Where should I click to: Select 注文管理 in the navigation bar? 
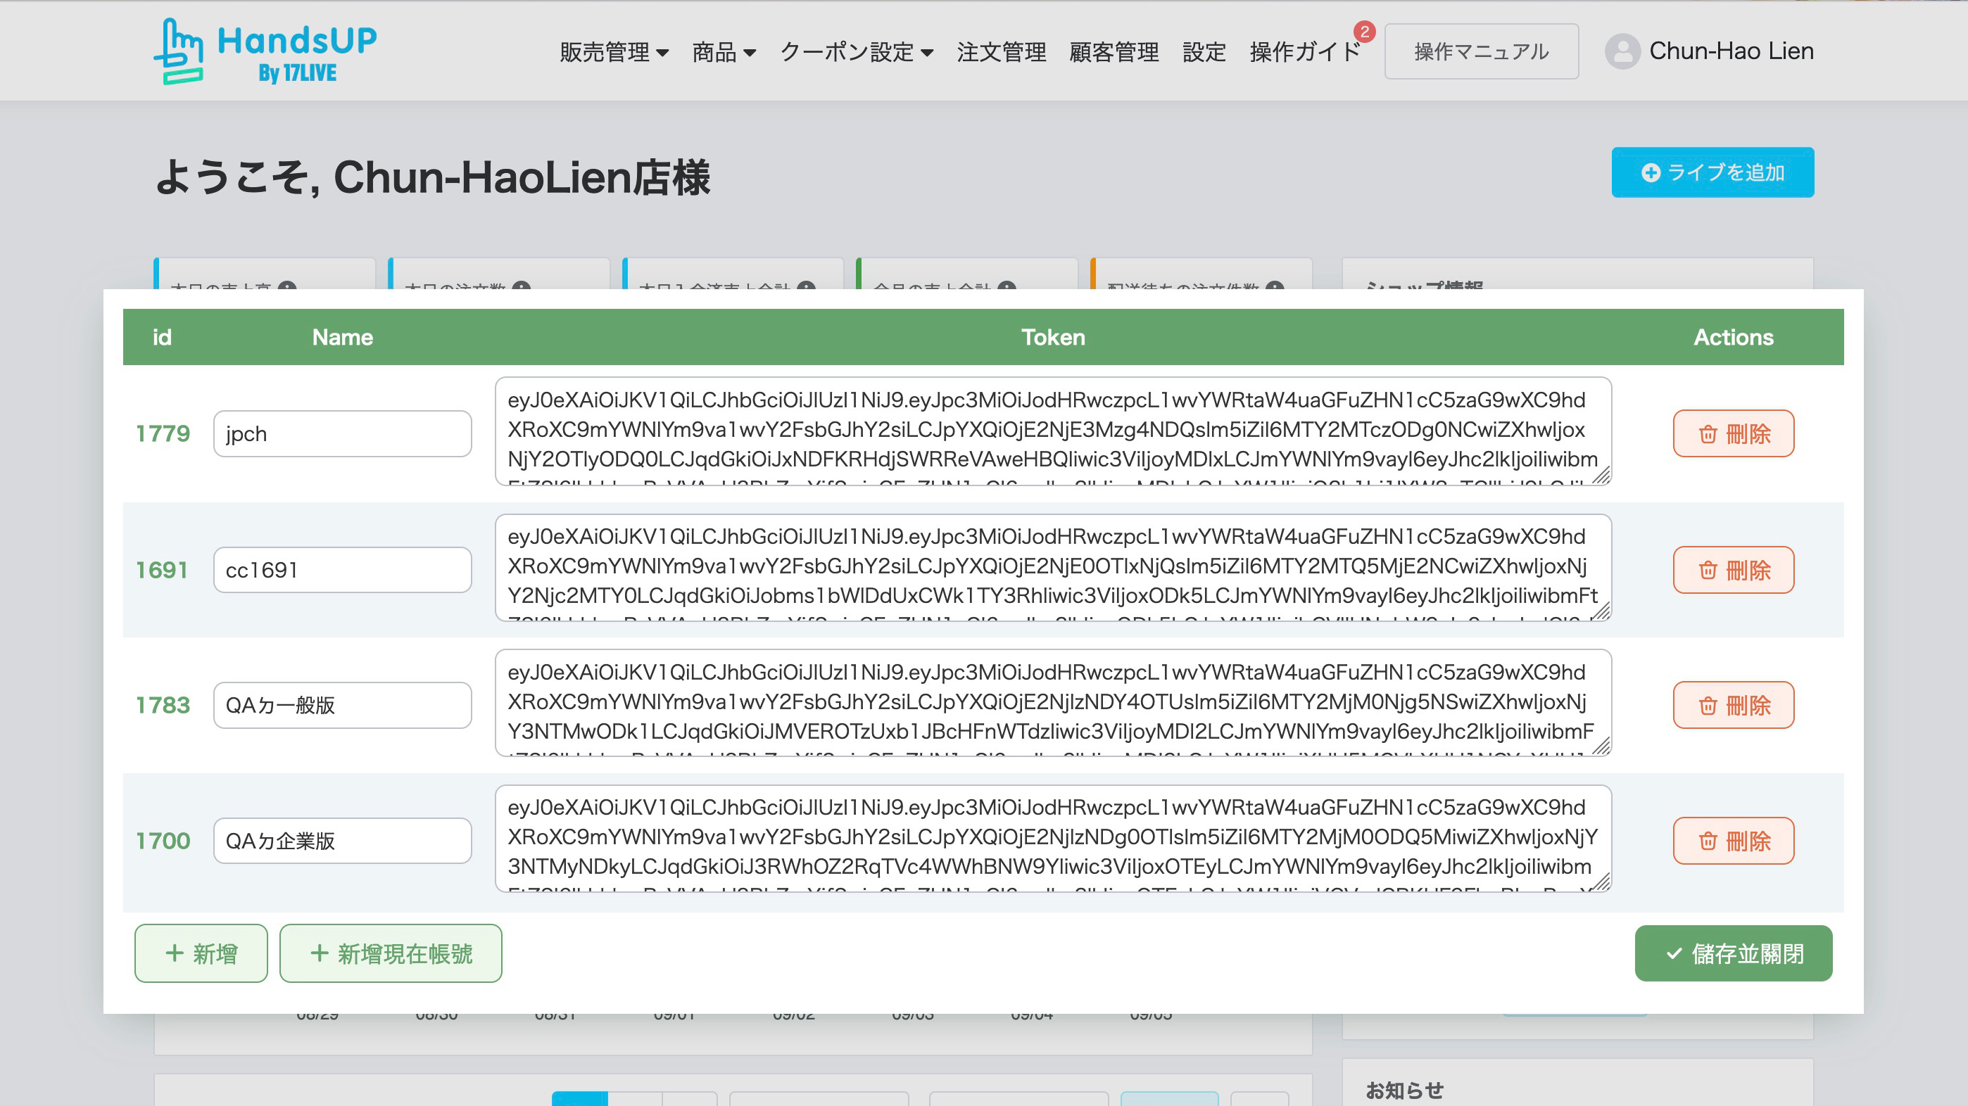click(1002, 52)
